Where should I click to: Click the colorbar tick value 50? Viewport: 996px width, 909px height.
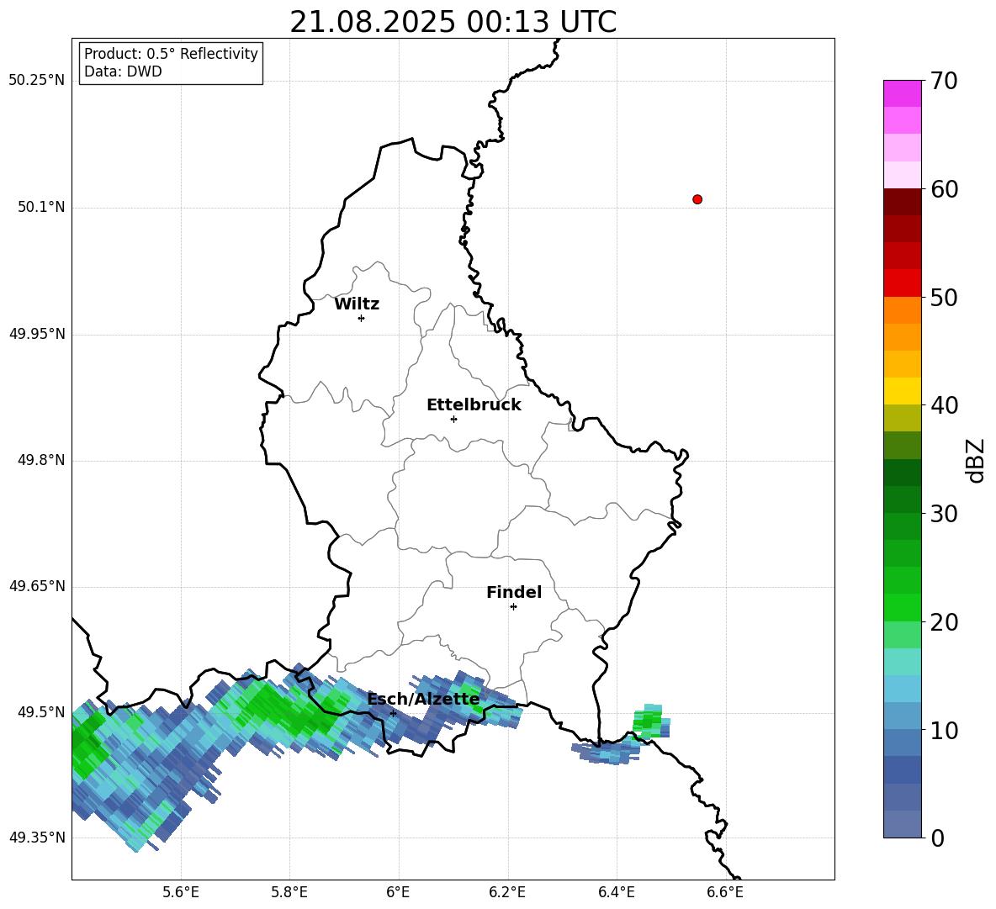point(944,297)
